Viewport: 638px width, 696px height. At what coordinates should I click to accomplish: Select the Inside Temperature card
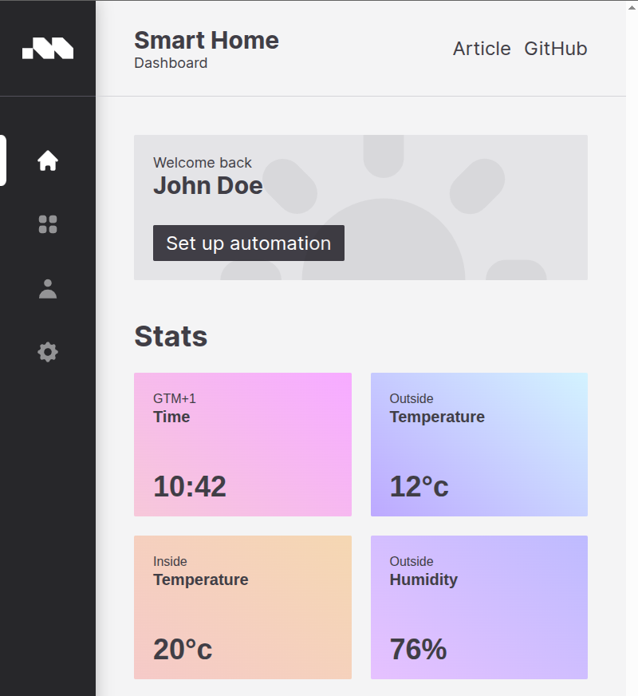pyautogui.click(x=242, y=607)
